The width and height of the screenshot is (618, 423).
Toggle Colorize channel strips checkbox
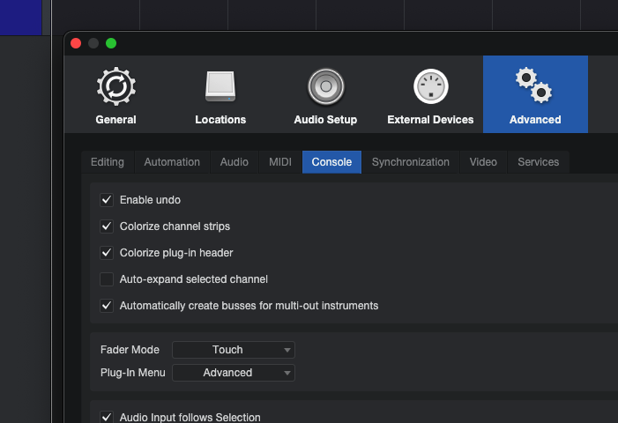tap(107, 226)
